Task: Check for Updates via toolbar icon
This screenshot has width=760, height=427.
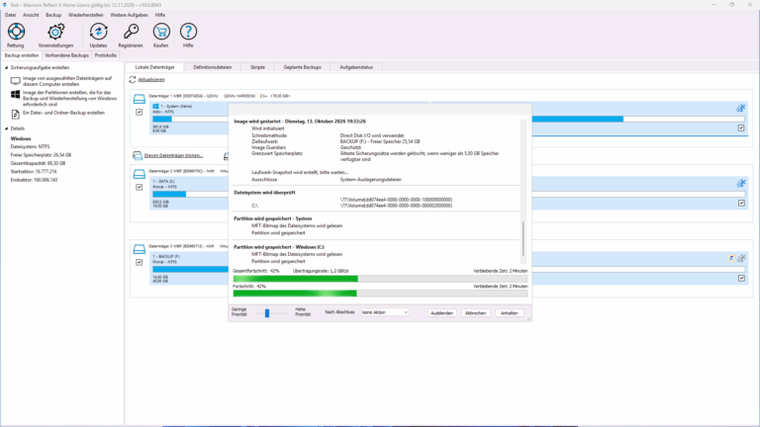Action: point(98,32)
